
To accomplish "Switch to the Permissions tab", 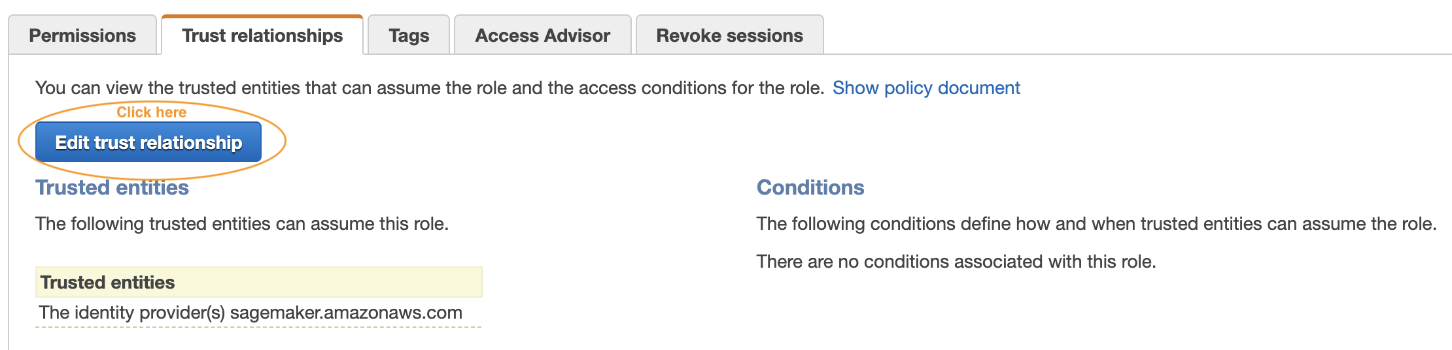I will tap(82, 35).
